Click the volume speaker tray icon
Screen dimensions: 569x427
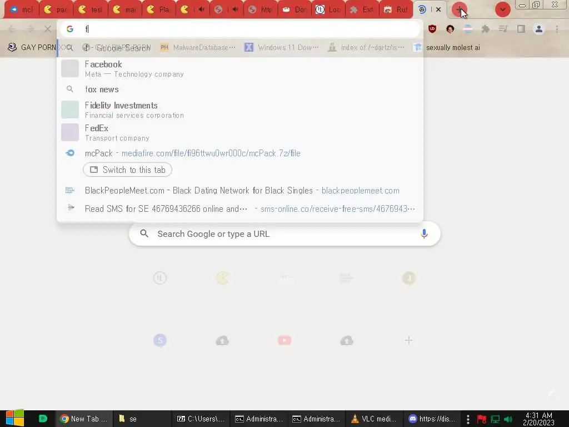pos(508,419)
